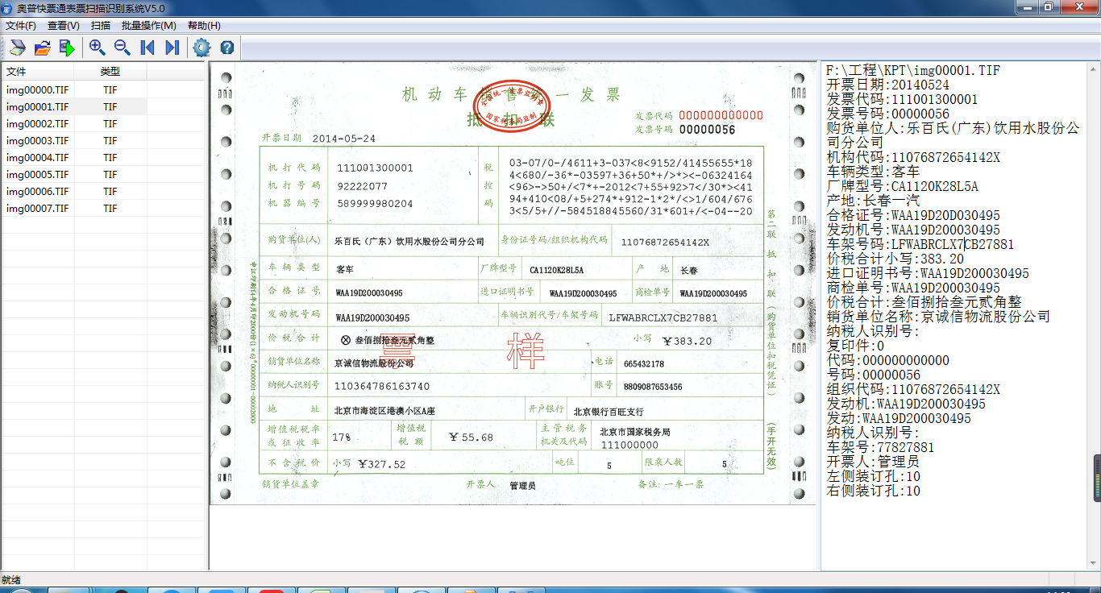The image size is (1101, 593).
Task: Click the result line 价税合计小写:383.20
Action: click(895, 259)
